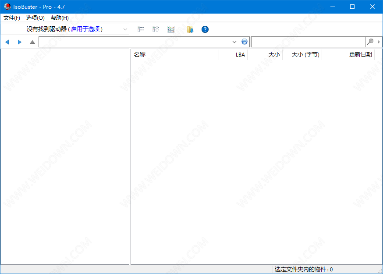This screenshot has width=383, height=274.
Task: Switch to large icons grid view
Action: click(171, 29)
